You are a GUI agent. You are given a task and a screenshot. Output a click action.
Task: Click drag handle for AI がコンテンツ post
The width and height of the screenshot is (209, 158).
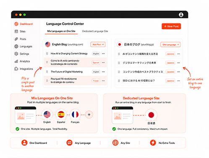(119, 54)
